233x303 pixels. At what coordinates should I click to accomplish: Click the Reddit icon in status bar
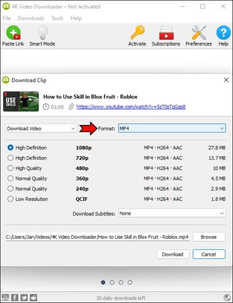coord(33,297)
